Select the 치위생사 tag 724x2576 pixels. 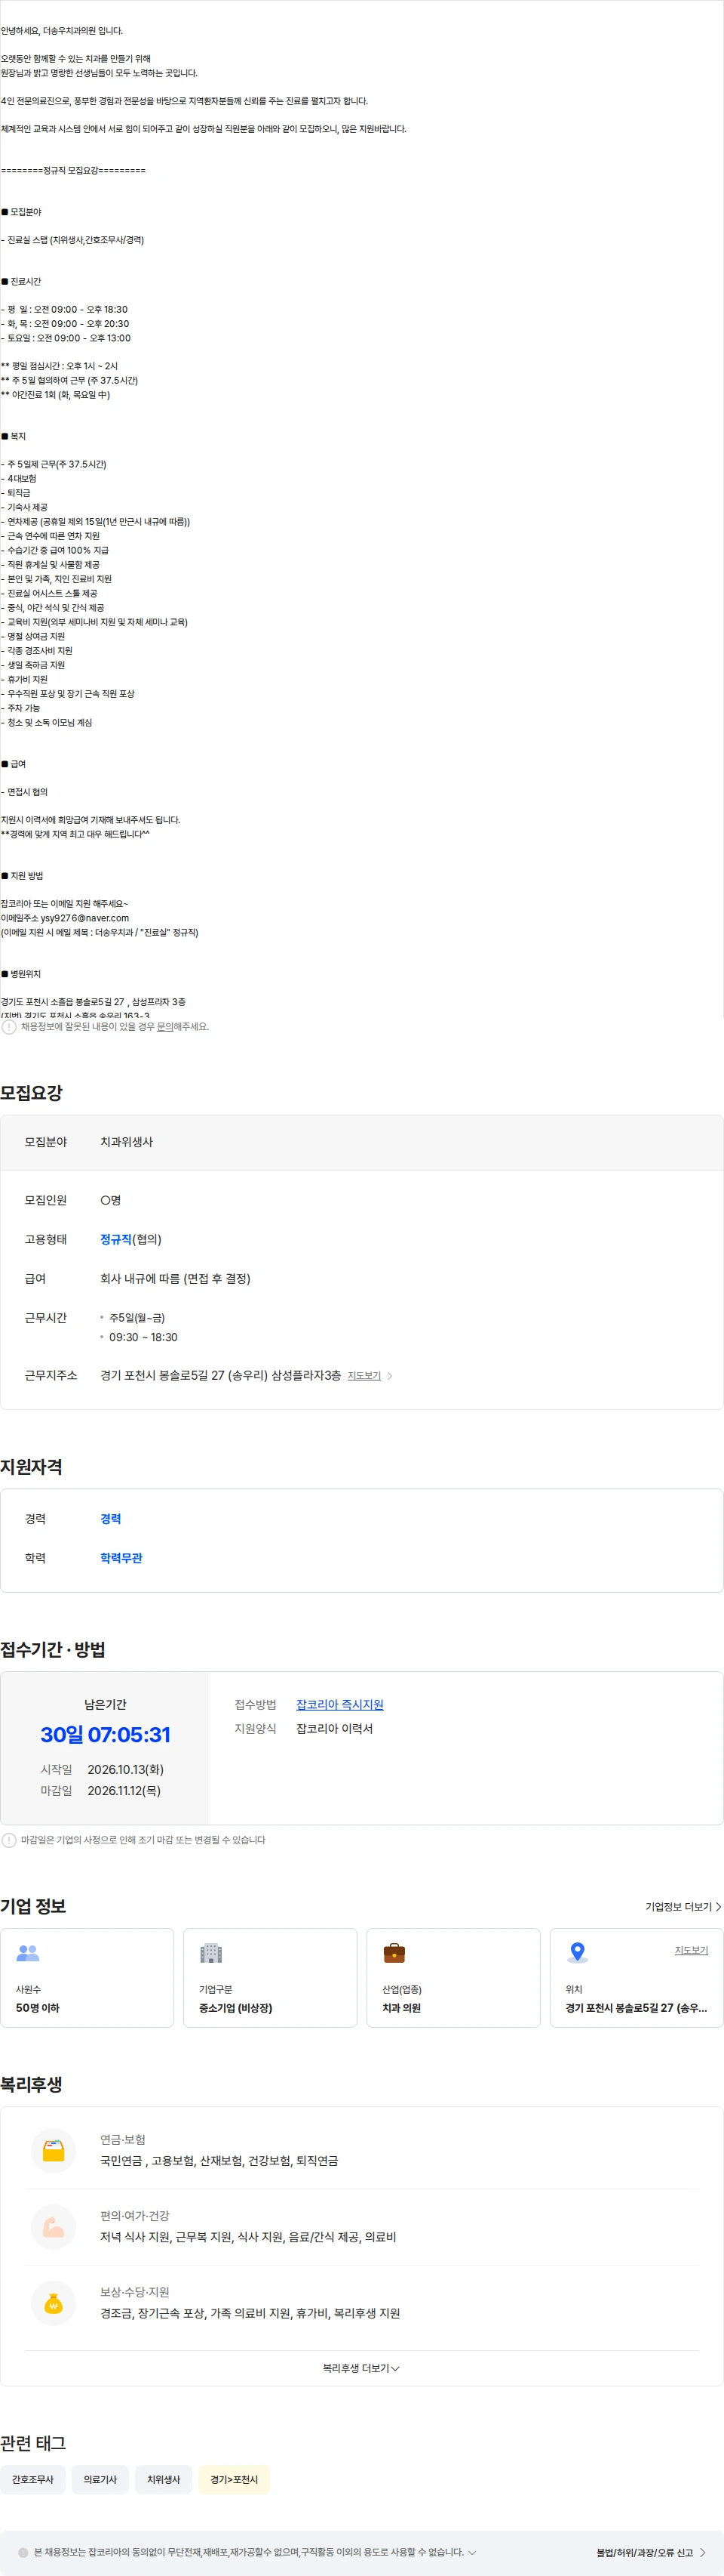(164, 2479)
